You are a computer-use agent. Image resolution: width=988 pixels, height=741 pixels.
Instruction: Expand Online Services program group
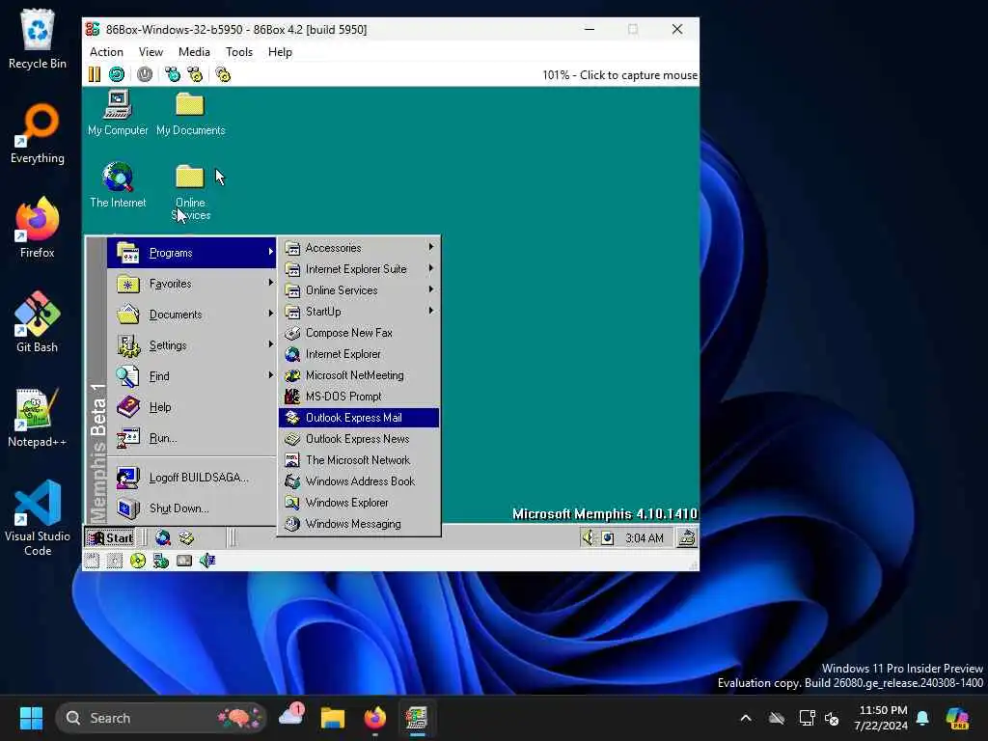[359, 290]
